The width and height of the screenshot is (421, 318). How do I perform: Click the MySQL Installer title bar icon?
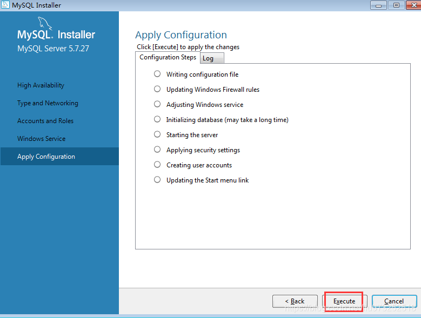(5, 5)
